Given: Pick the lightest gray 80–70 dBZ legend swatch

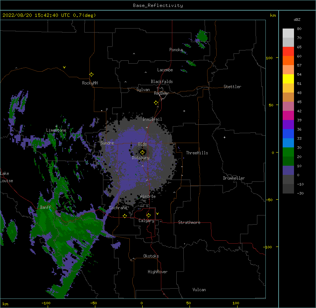Looking at the screenshot, I should 288,33.
